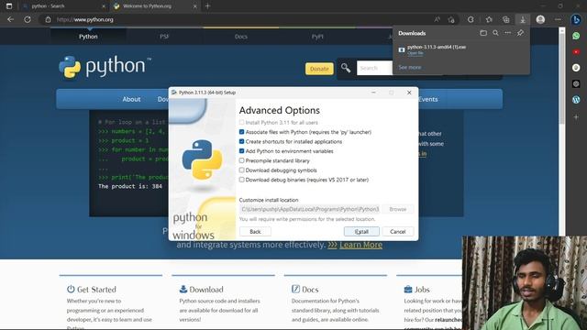The width and height of the screenshot is (587, 330).
Task: Click the python.org Search input box
Action: 375,68
